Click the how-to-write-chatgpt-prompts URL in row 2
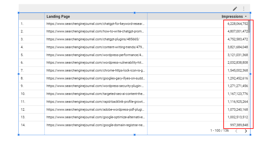The height and width of the screenshot is (151, 270). tap(95, 31)
